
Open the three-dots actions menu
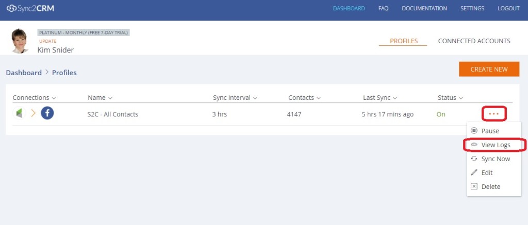pyautogui.click(x=493, y=114)
